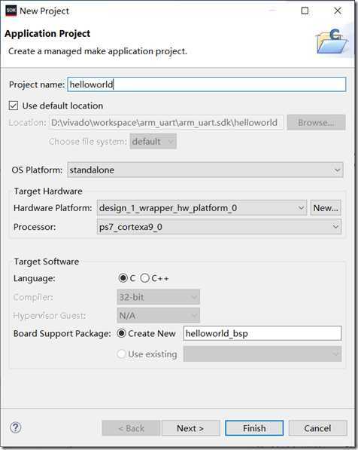Click the Next > button
Viewport: 358px width, 450px height.
(x=191, y=428)
